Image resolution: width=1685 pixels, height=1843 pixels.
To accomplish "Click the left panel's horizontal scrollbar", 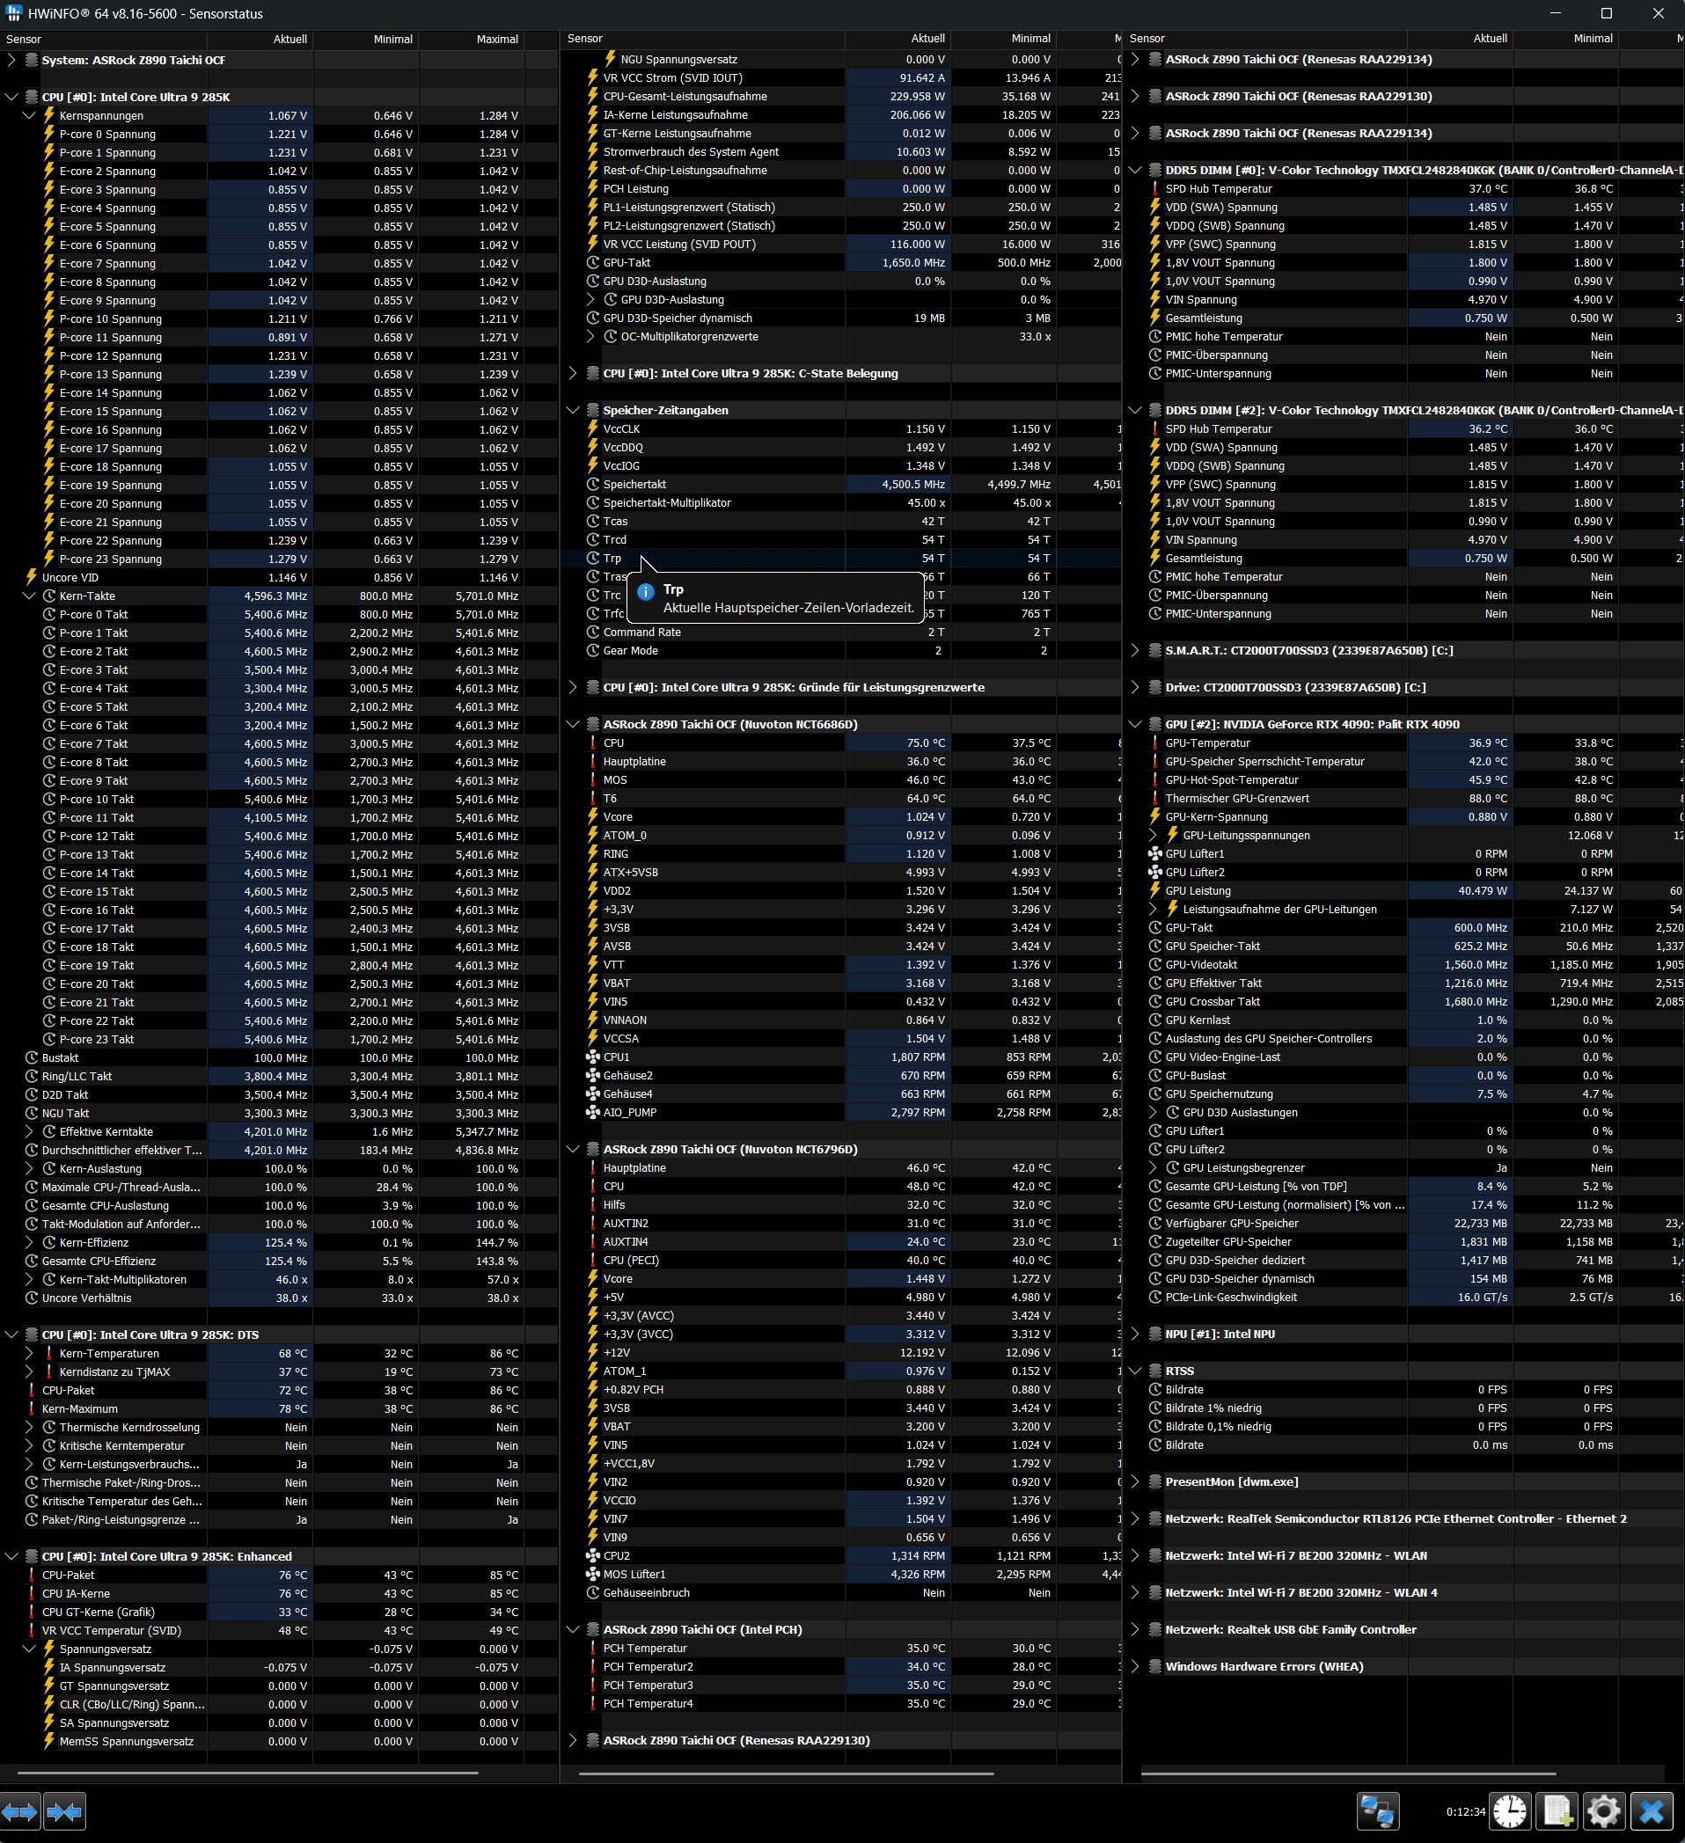I will point(248,1774).
